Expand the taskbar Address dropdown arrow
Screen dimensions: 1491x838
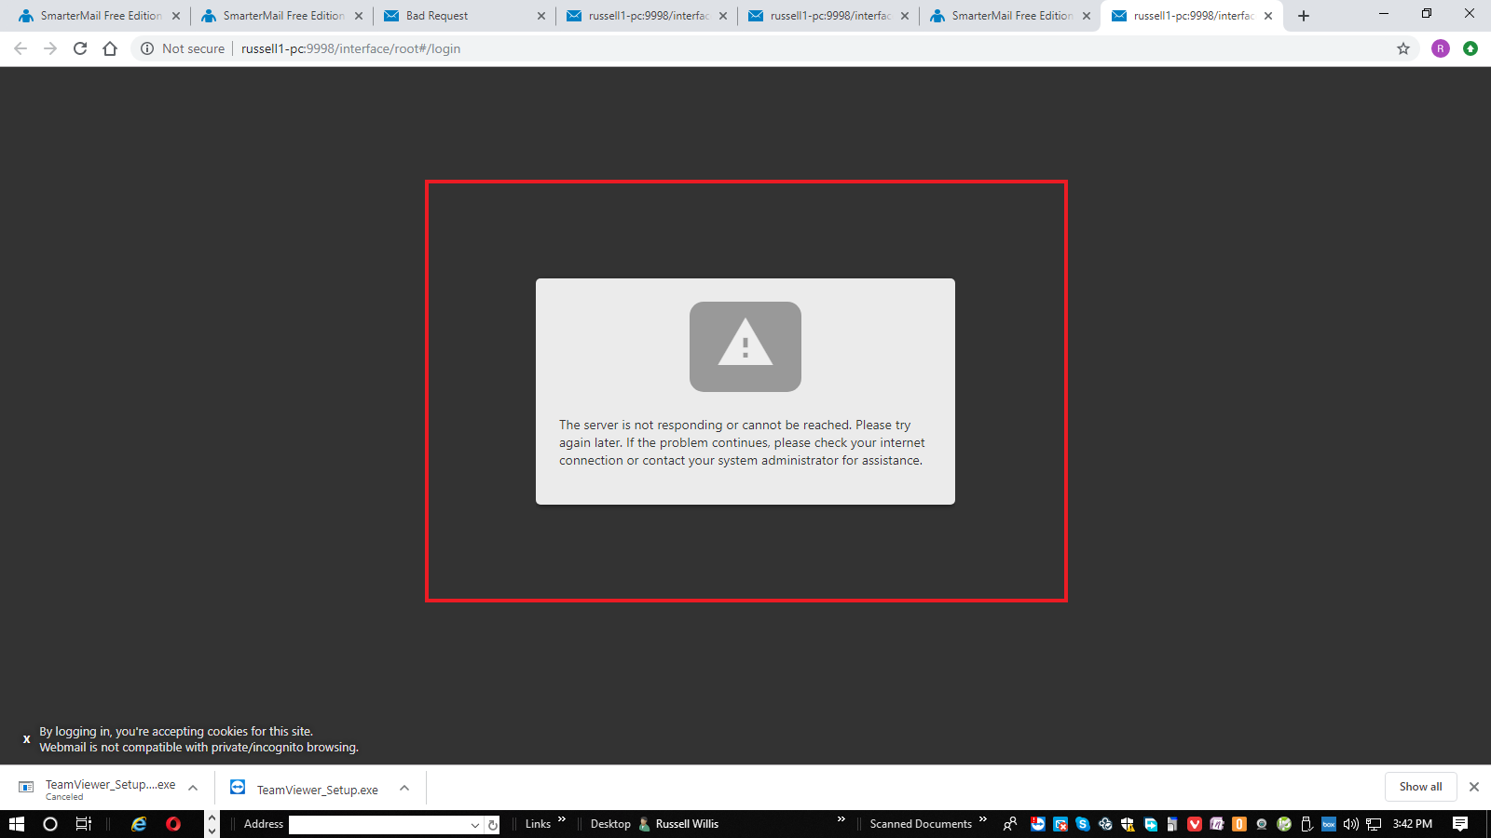475,825
